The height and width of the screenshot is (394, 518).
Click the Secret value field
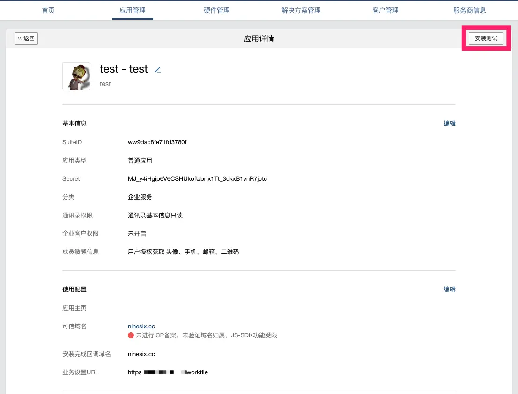pos(197,178)
